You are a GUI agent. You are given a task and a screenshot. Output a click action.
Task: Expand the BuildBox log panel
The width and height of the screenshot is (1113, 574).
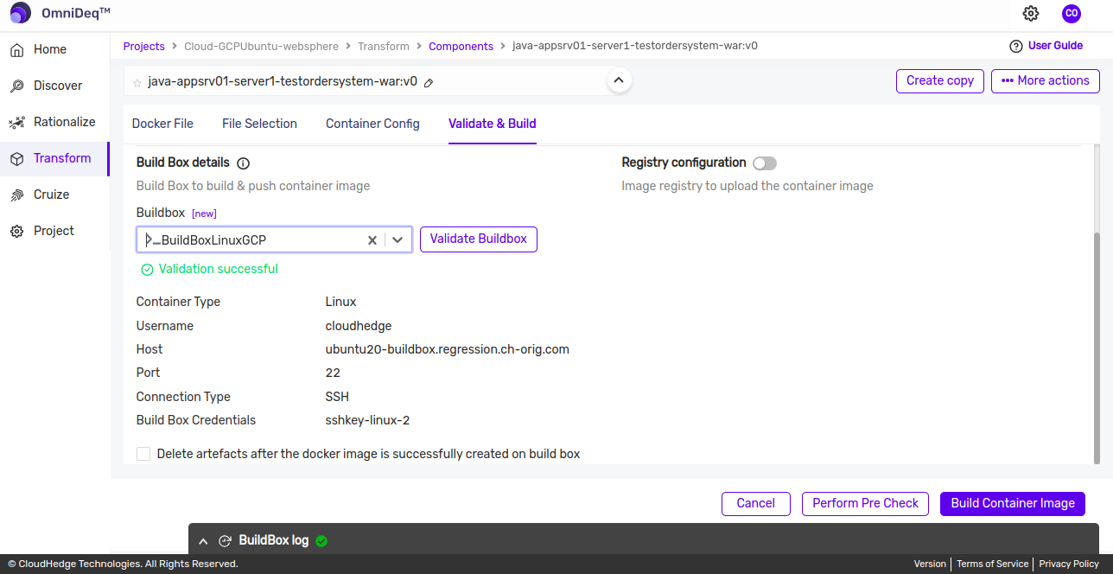203,541
